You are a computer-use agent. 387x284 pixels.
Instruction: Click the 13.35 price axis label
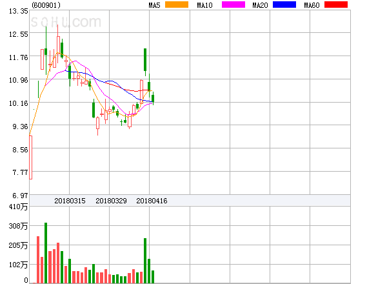tap(19, 11)
